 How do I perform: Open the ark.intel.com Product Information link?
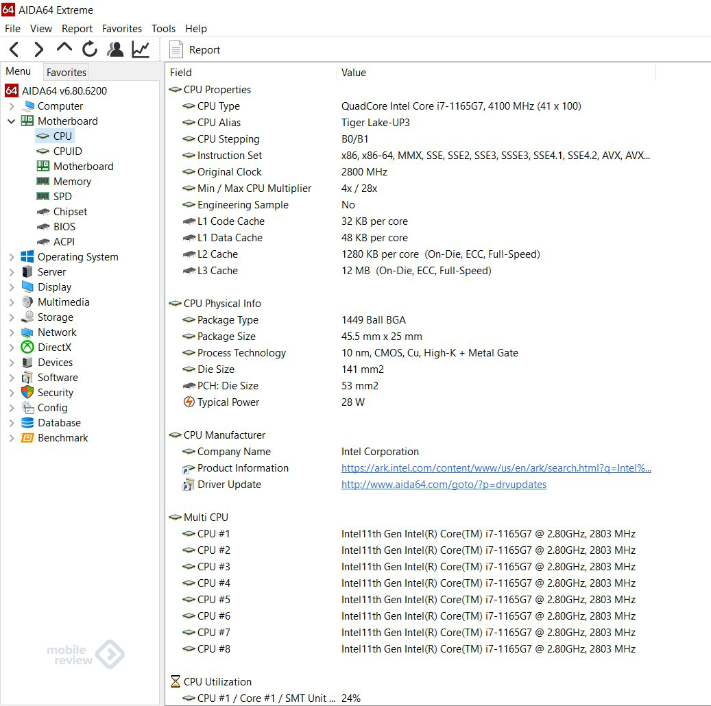[496, 468]
